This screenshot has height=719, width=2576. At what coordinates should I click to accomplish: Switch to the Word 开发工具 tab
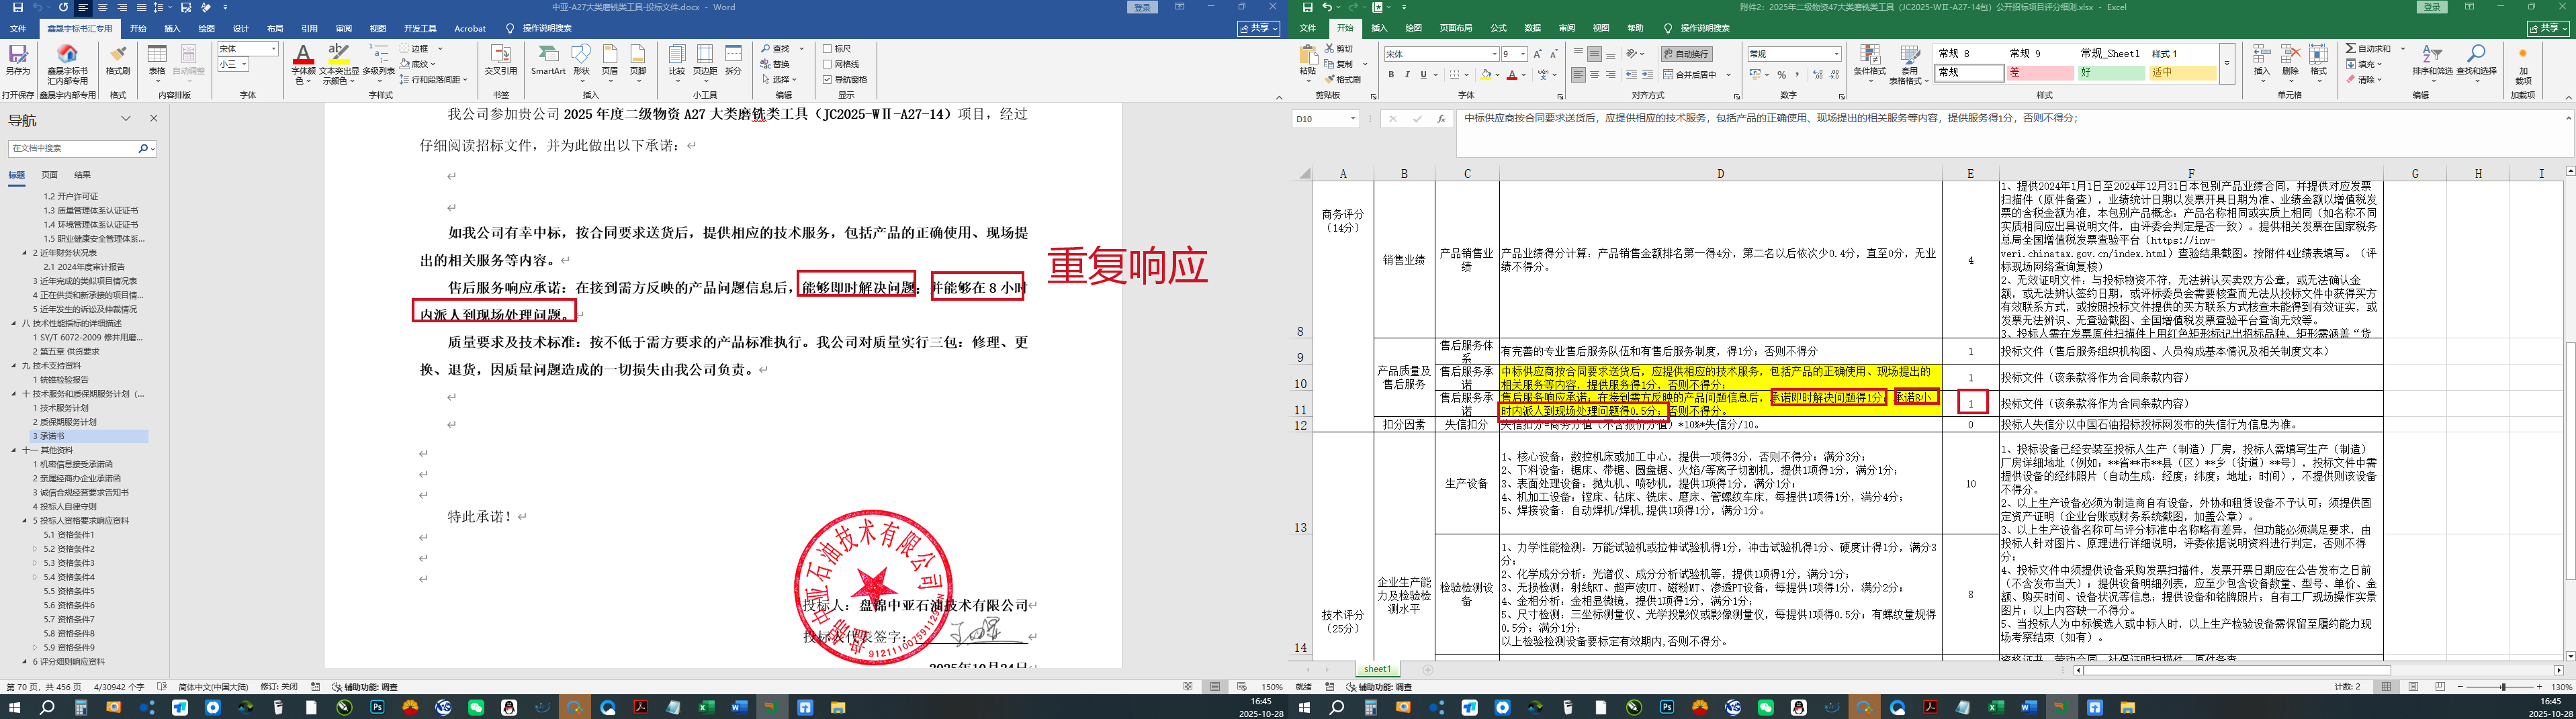420,29
